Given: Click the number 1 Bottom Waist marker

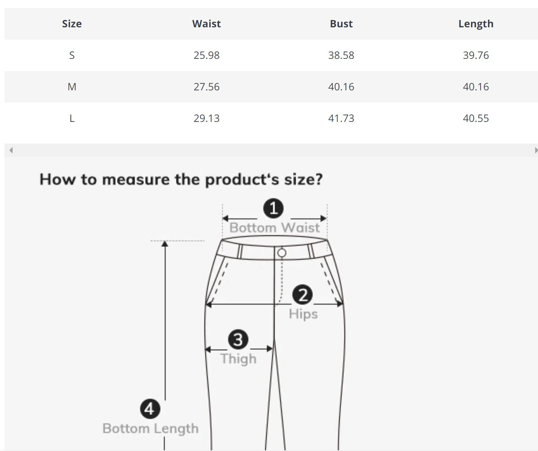Looking at the screenshot, I should [x=273, y=209].
